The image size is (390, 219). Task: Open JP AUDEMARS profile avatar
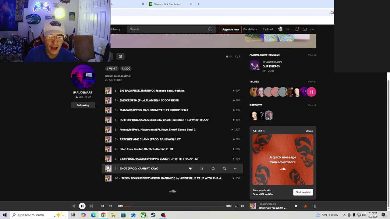pyautogui.click(x=83, y=76)
